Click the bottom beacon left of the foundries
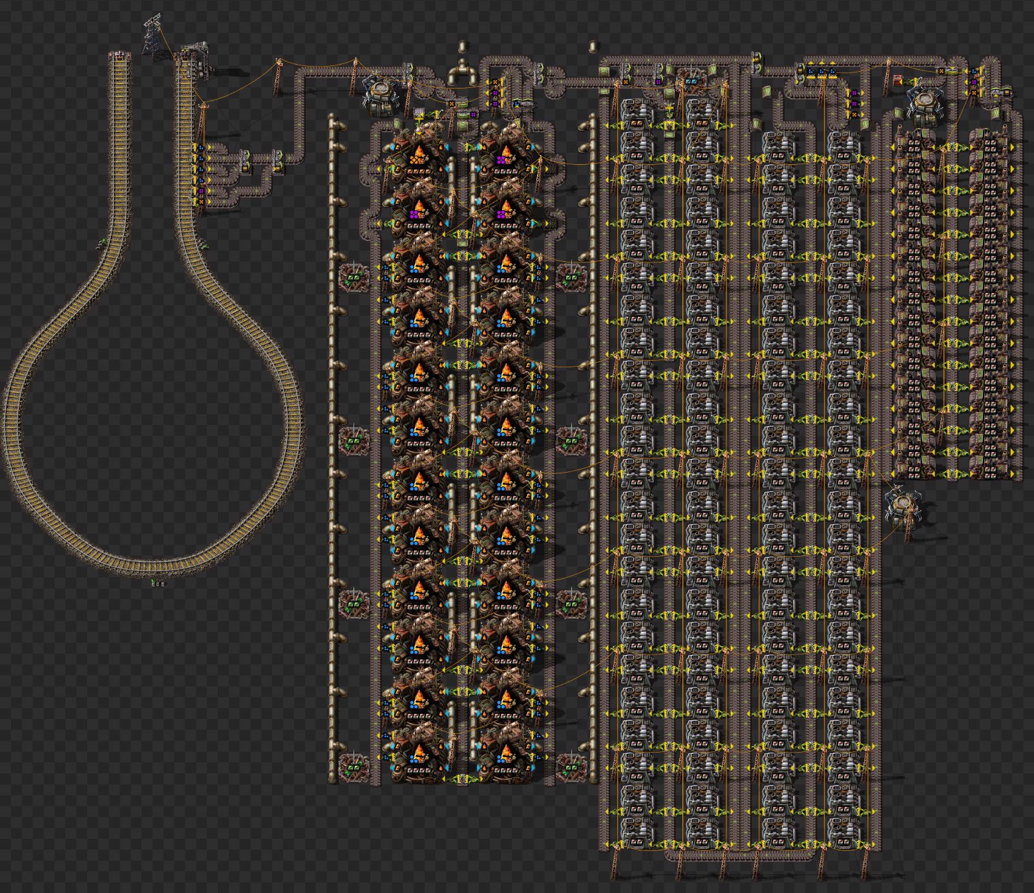Screen dimensions: 1034x893 click(353, 768)
